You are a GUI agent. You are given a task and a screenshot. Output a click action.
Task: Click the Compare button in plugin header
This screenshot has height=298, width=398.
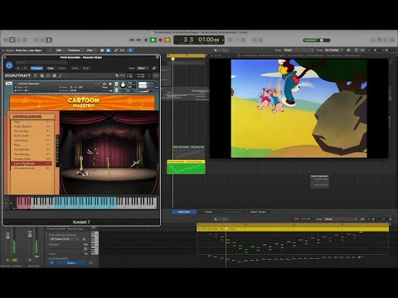pos(36,68)
